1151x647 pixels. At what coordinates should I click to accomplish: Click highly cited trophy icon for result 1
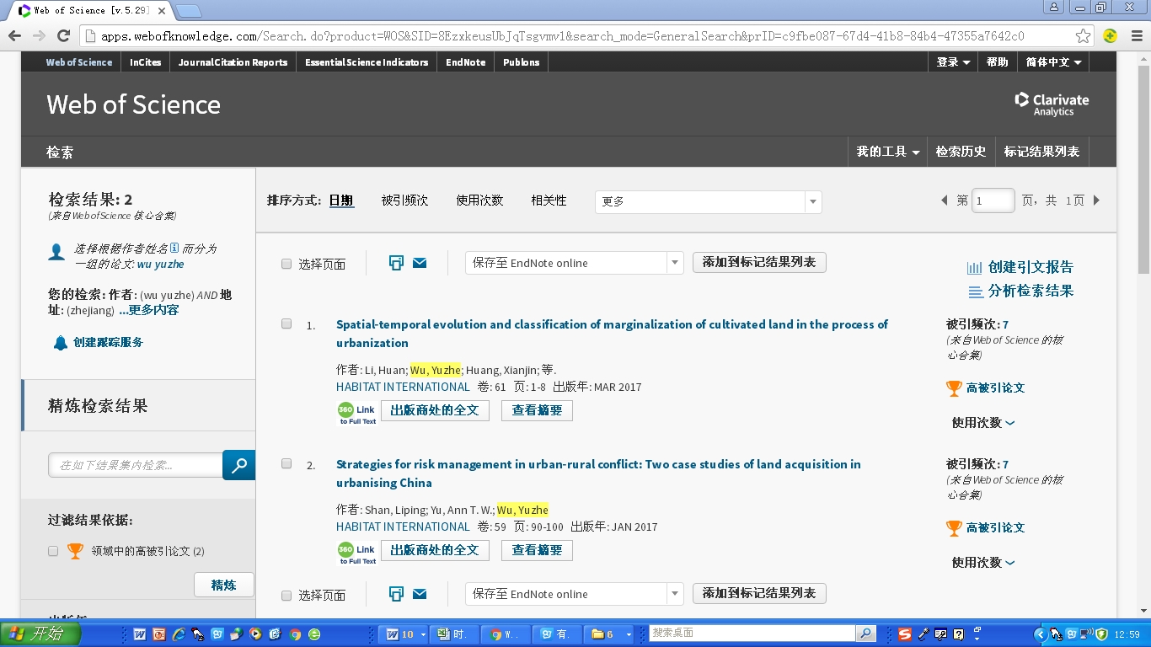(954, 388)
